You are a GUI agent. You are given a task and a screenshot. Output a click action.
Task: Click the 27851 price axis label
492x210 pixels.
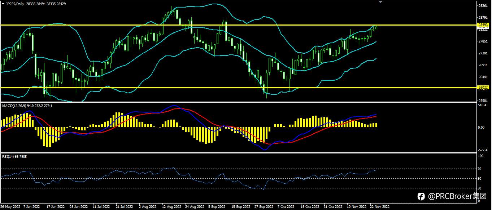[x=483, y=41]
